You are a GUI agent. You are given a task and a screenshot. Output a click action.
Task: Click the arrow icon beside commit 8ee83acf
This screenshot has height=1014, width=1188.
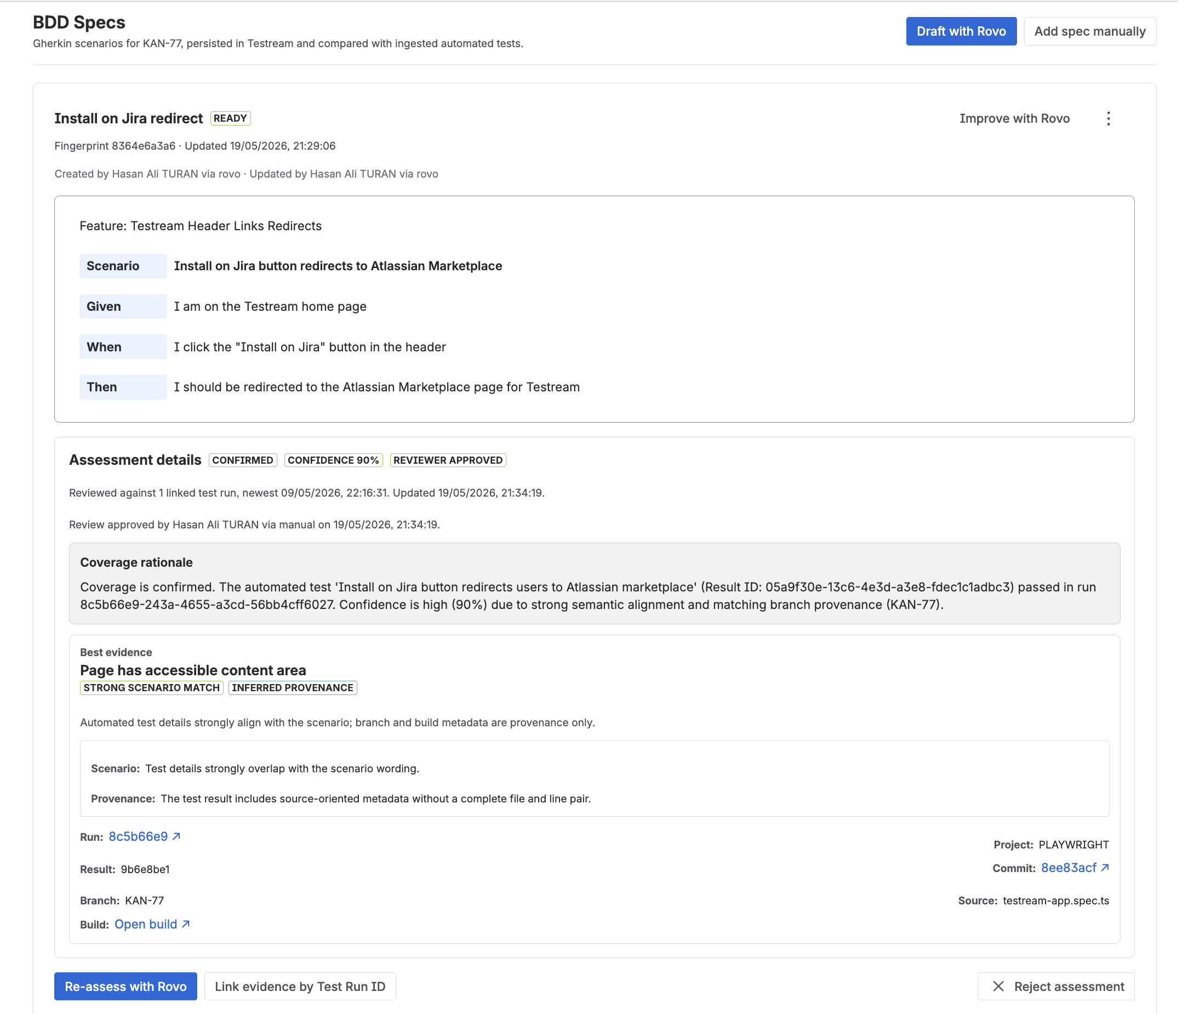click(1105, 867)
